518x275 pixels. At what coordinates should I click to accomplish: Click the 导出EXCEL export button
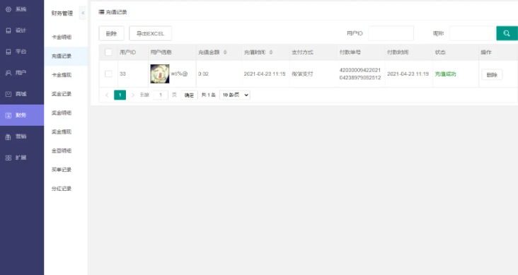coord(150,33)
